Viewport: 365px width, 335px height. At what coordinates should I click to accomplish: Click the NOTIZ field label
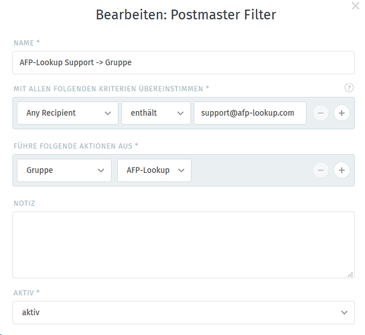coord(24,203)
